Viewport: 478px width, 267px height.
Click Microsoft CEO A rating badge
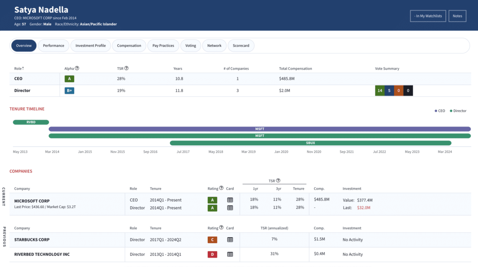point(212,200)
